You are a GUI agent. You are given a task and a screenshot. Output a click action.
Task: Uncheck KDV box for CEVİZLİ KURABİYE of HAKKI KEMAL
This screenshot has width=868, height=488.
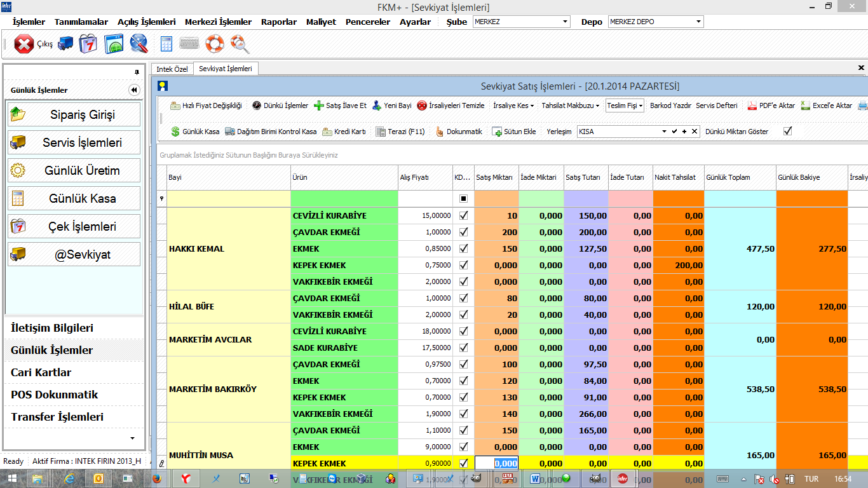463,215
